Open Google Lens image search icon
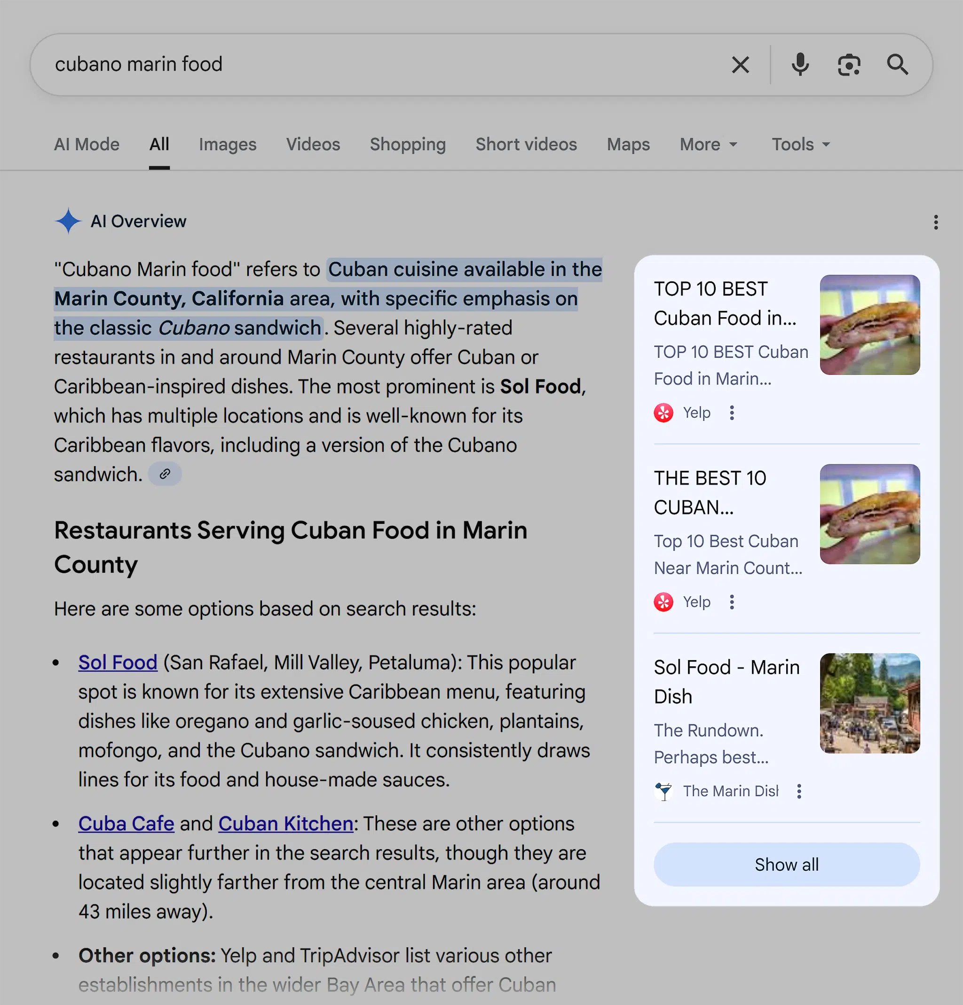This screenshot has height=1005, width=963. [849, 65]
